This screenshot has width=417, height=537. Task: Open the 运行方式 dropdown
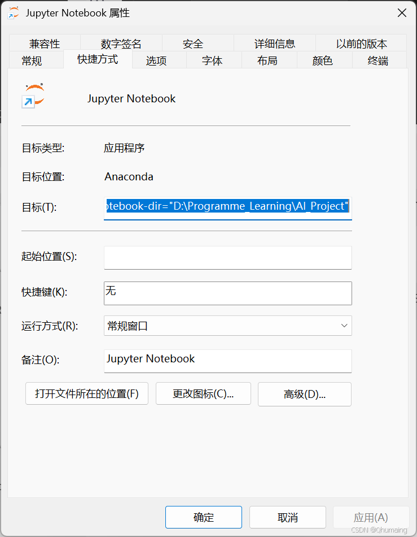(x=227, y=326)
